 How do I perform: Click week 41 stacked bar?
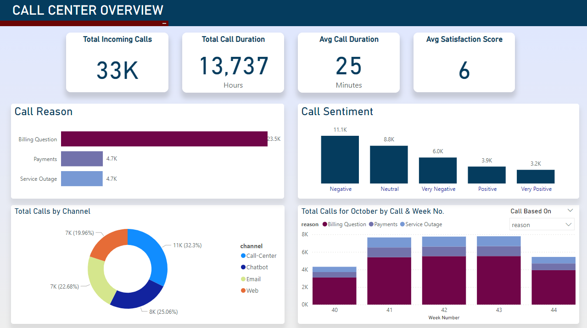point(389,271)
